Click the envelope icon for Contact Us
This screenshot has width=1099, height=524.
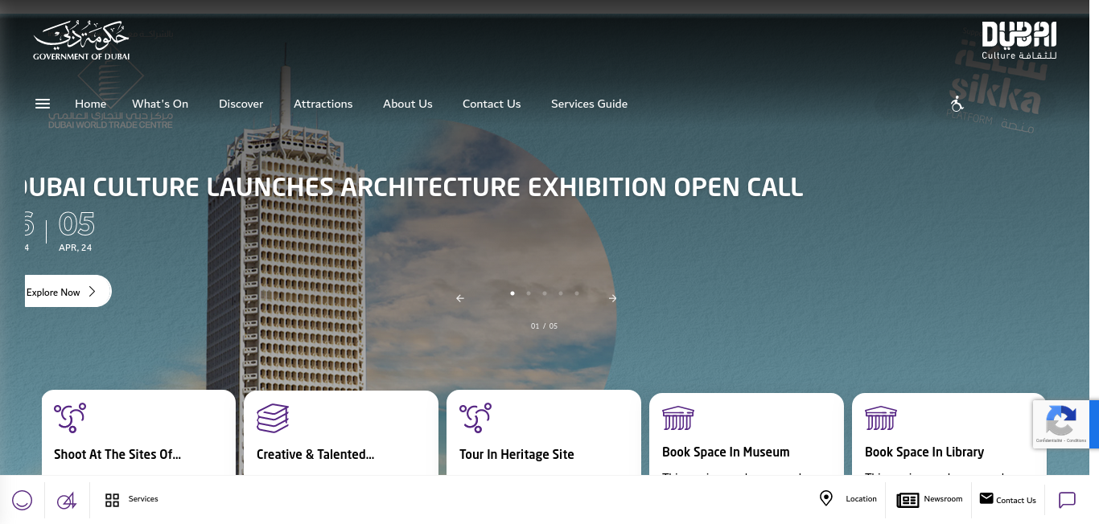(986, 498)
